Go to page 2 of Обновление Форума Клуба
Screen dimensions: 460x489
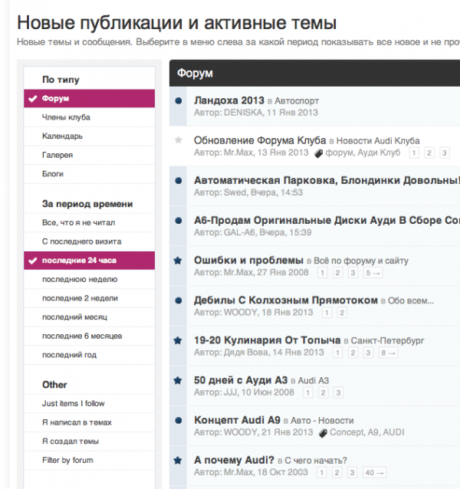pyautogui.click(x=429, y=153)
